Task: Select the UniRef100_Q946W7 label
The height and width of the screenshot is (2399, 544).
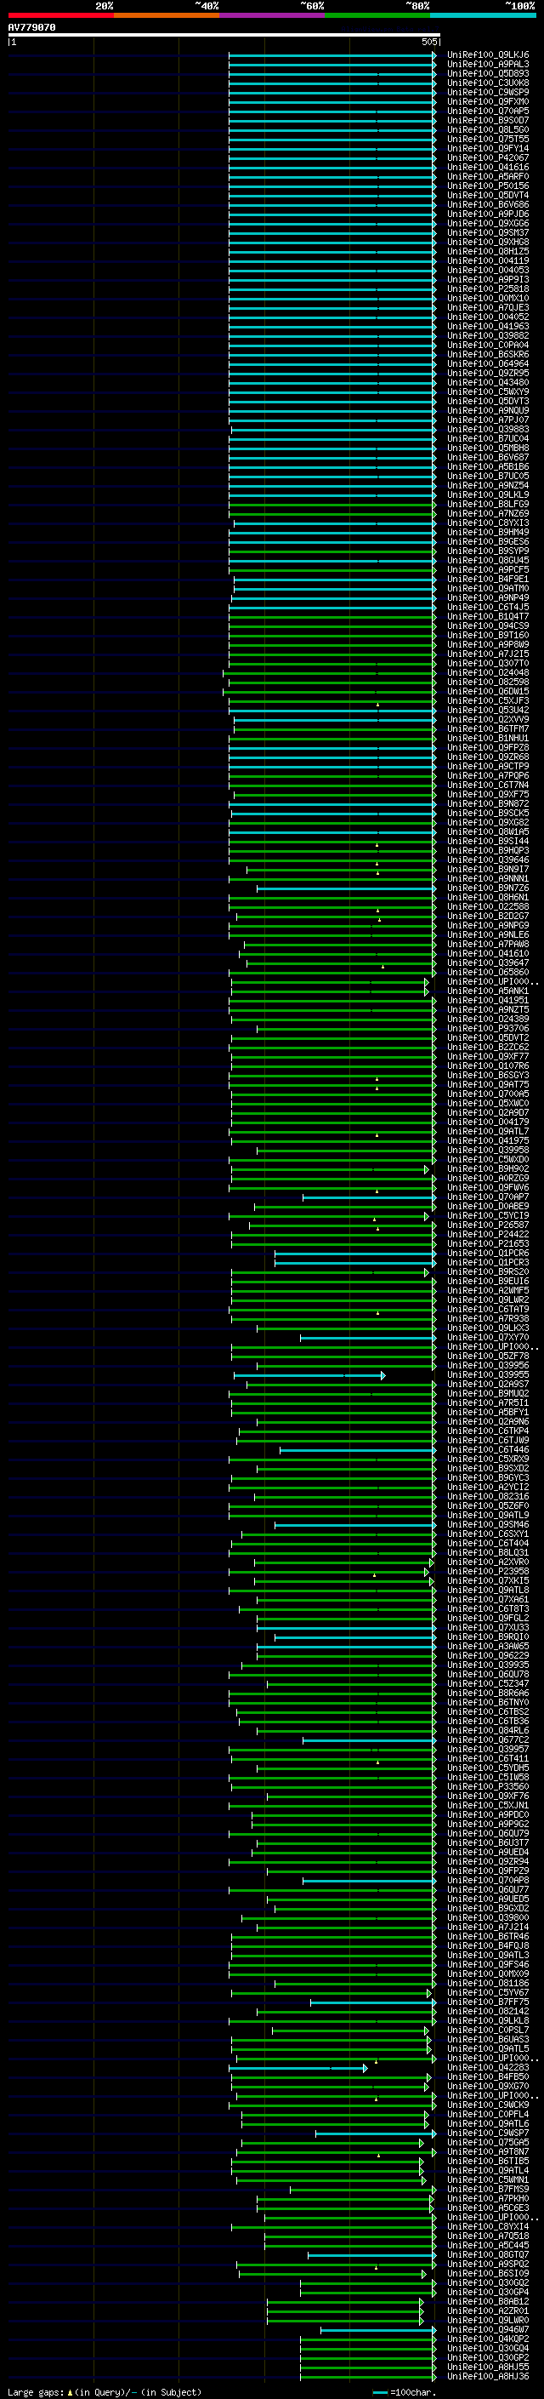Action: (487, 2330)
